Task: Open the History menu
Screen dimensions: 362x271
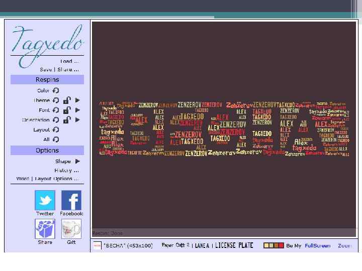Action: [x=66, y=171]
